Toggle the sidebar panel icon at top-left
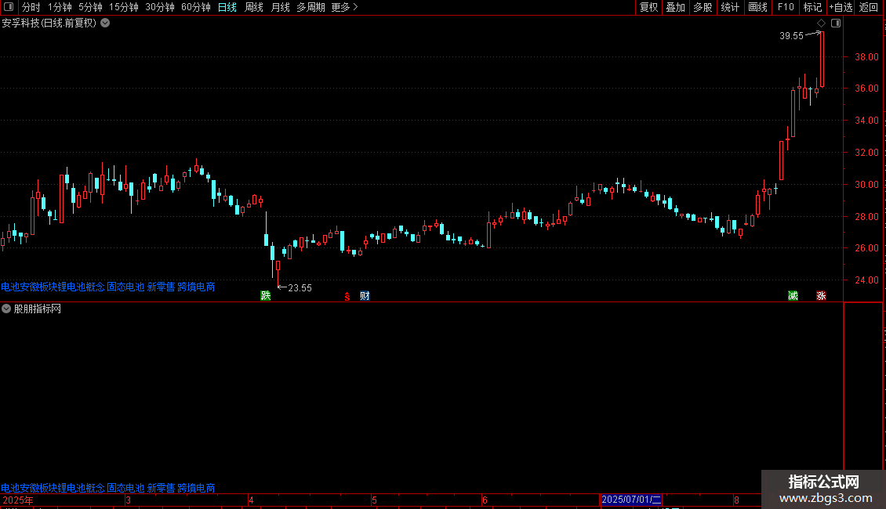Image resolution: width=886 pixels, height=509 pixels. click(9, 7)
